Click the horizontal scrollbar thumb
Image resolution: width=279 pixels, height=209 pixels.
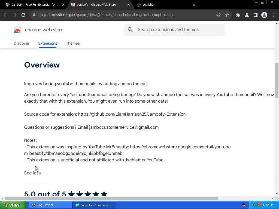pos(111,198)
